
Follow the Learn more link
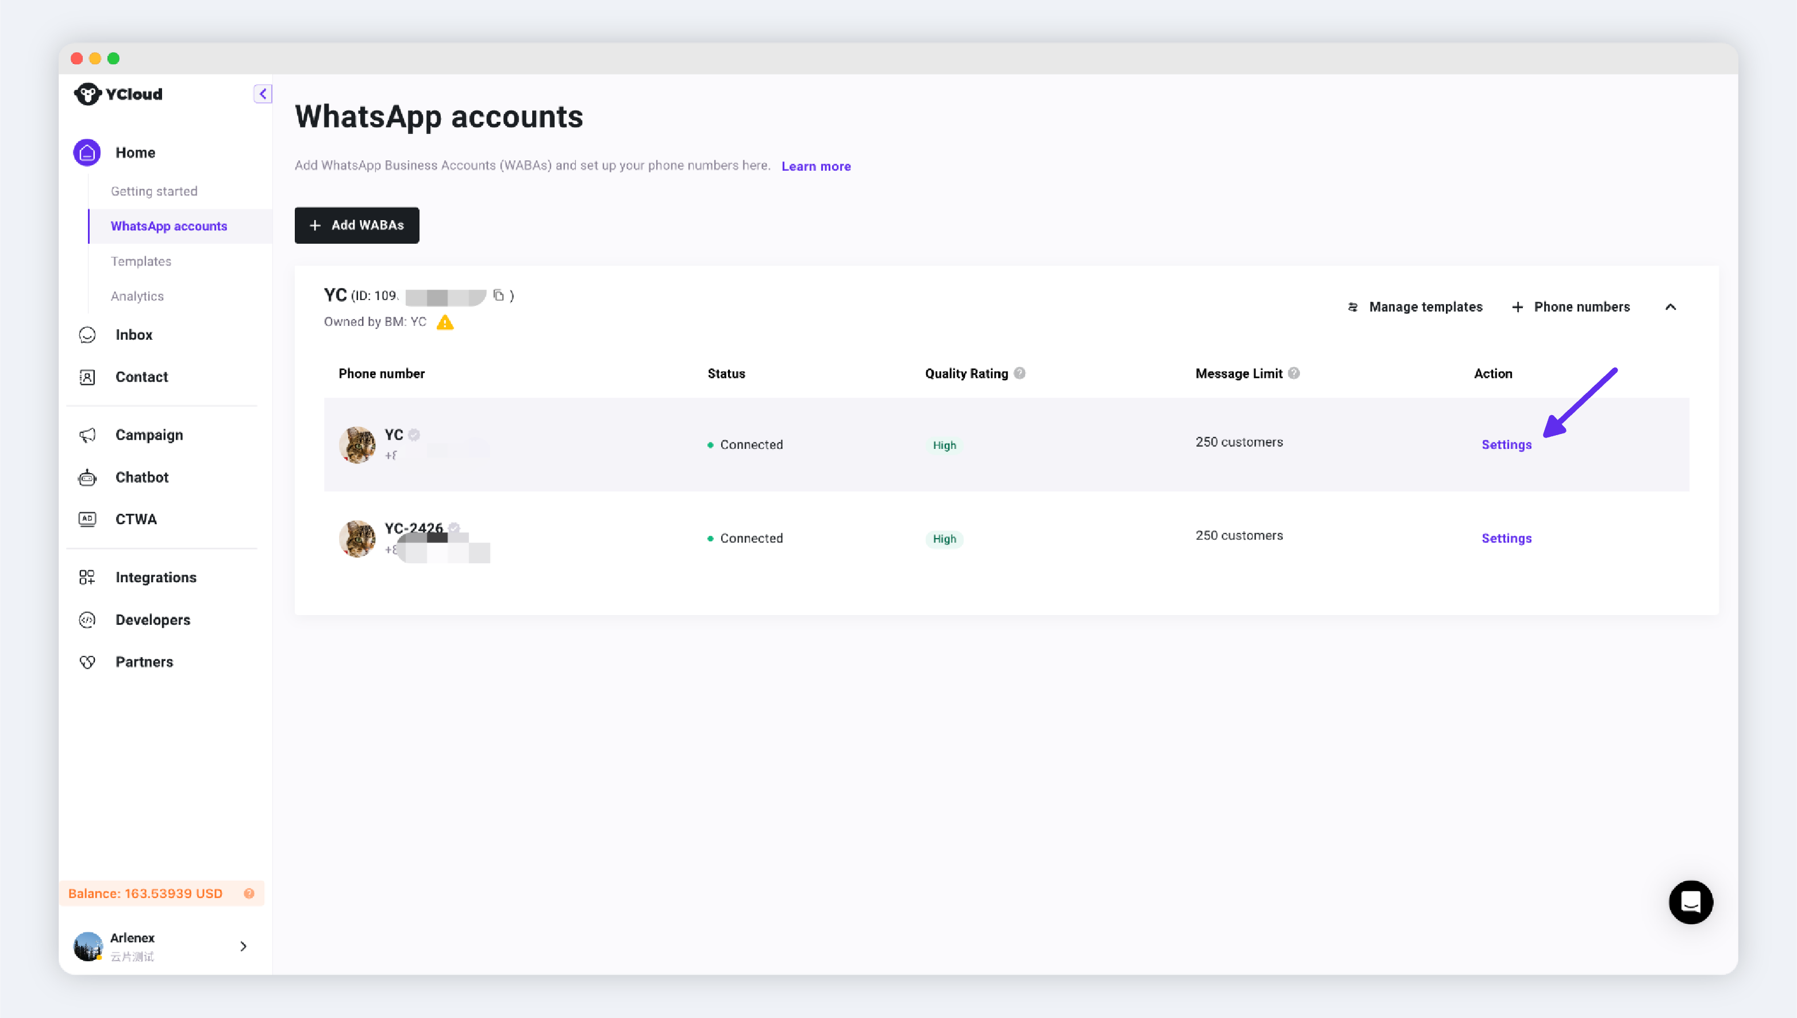coord(815,166)
